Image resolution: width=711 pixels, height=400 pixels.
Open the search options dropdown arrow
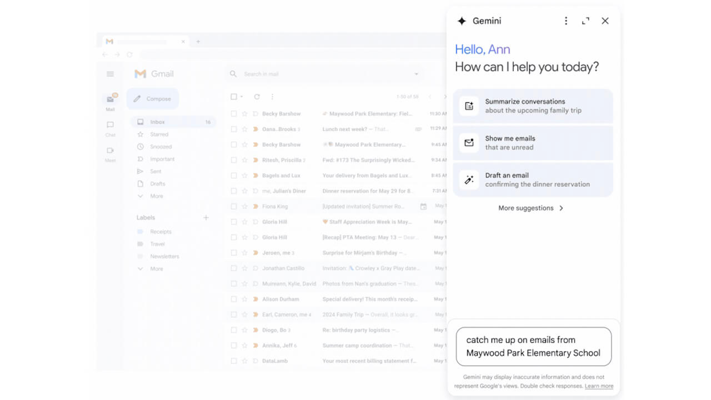pyautogui.click(x=416, y=73)
